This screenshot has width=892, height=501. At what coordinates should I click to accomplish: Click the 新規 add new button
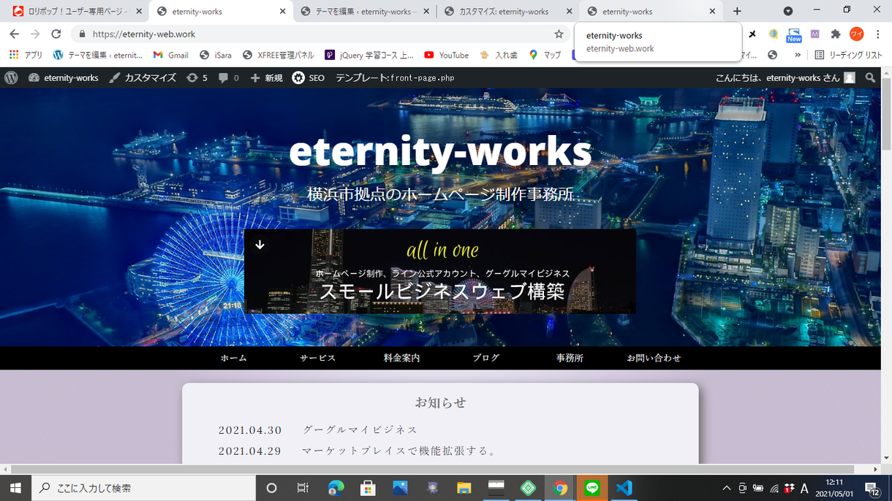click(x=266, y=77)
